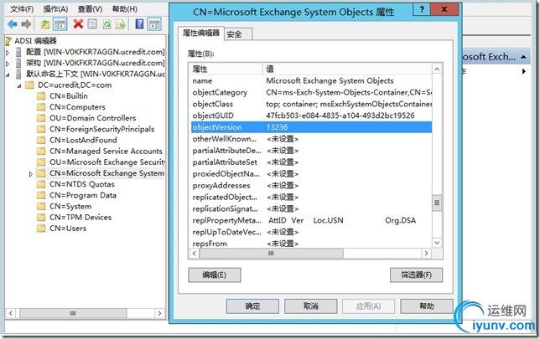Click the 筛选器(F) button
Viewport: 540px width, 339px height.
pyautogui.click(x=416, y=275)
